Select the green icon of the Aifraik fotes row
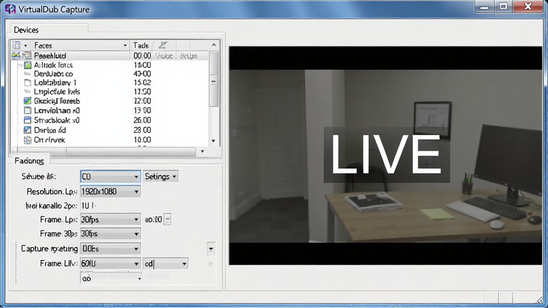Viewport: 548px width, 308px height. [x=28, y=65]
